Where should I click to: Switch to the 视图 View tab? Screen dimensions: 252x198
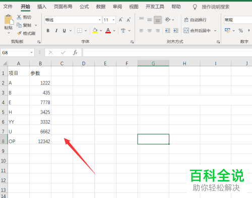[134, 7]
